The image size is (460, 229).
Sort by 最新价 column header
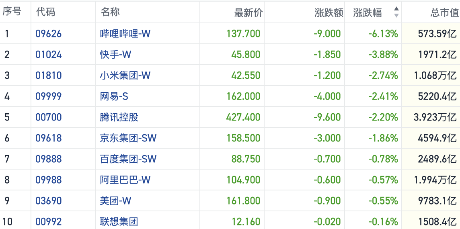point(248,13)
